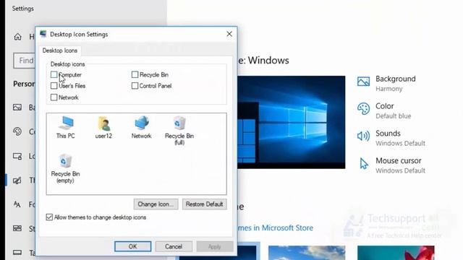Open more themes in Microsoft Store link
Screen dimensions: 463x260
275,228
